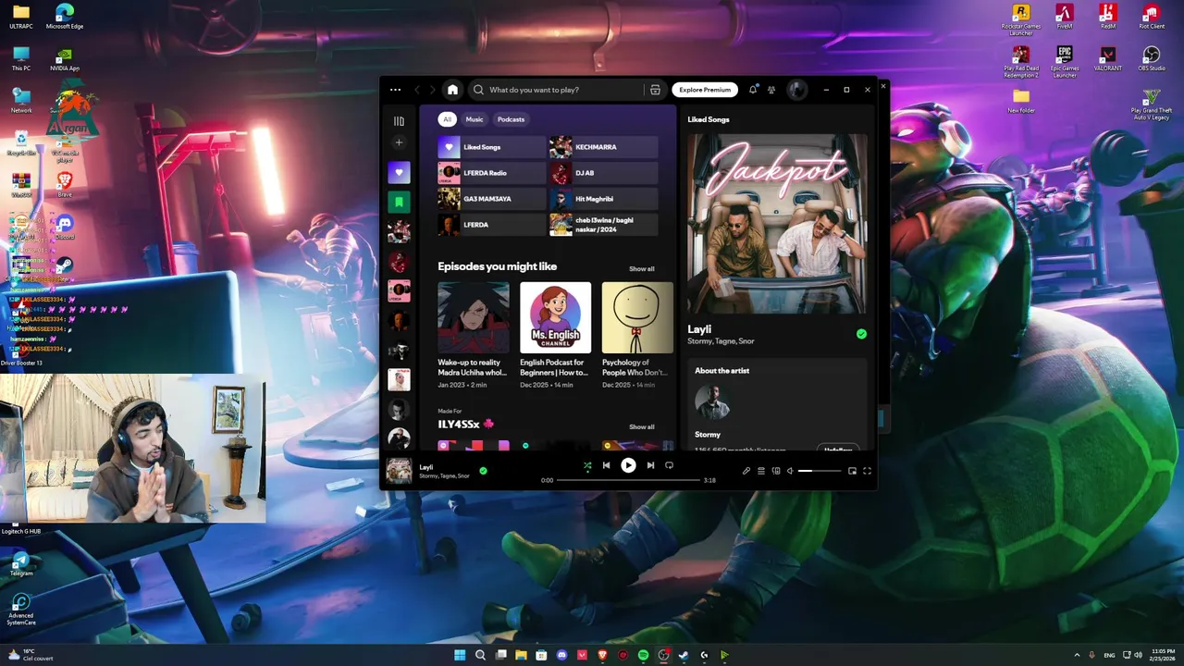The image size is (1184, 666).
Task: Open the KECHMARRA shortcut tile
Action: 603,147
